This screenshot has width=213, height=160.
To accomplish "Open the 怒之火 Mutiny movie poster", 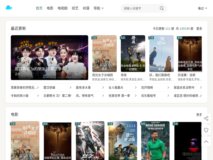I will [x=90, y=141].
